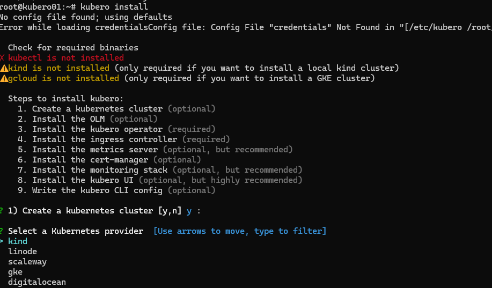
Task: Click step 6 Install the cert-manager
Action: [90, 160]
